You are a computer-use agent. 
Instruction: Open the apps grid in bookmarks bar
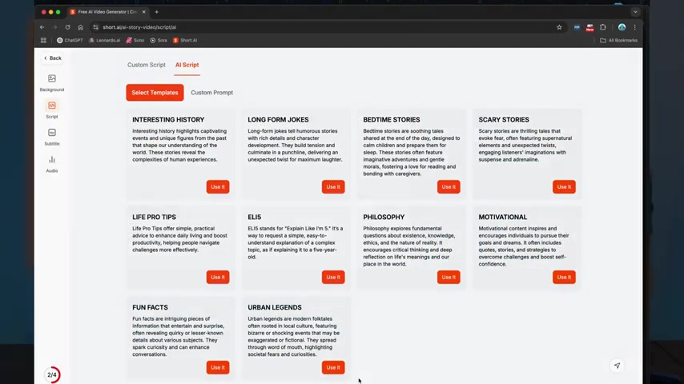click(x=43, y=40)
